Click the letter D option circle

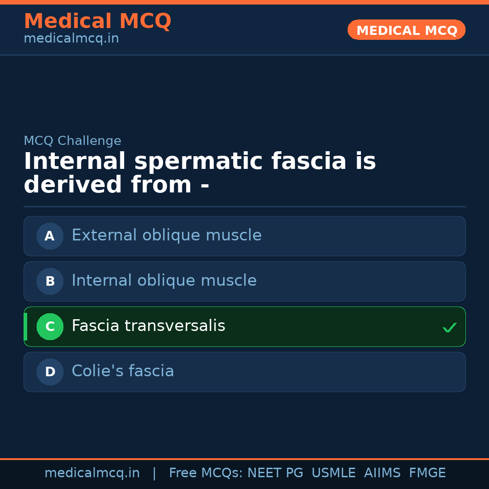50,372
